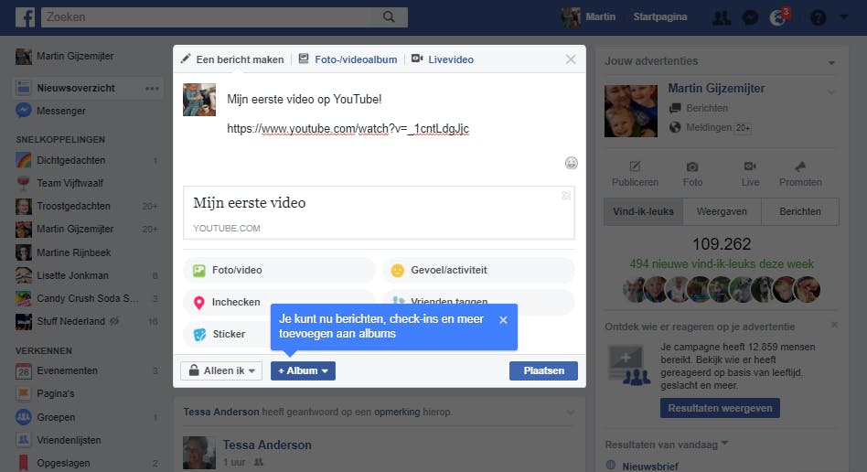Dismiss the blue albums tooltip

pyautogui.click(x=503, y=320)
